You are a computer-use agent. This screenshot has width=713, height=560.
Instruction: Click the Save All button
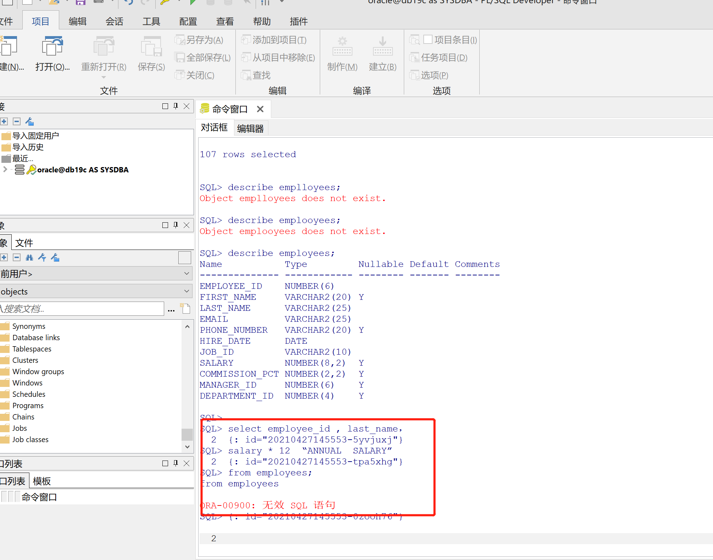[204, 58]
